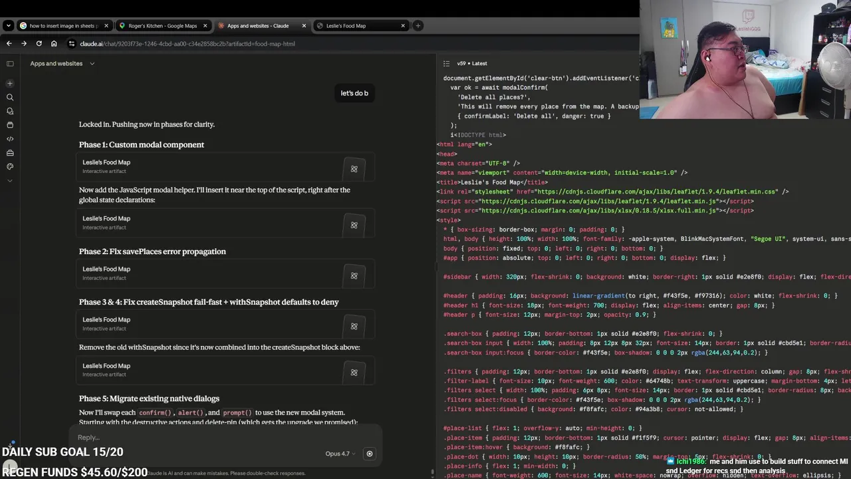
Task: Click the leaflet.min.css stylesheet link line
Action: coord(612,192)
